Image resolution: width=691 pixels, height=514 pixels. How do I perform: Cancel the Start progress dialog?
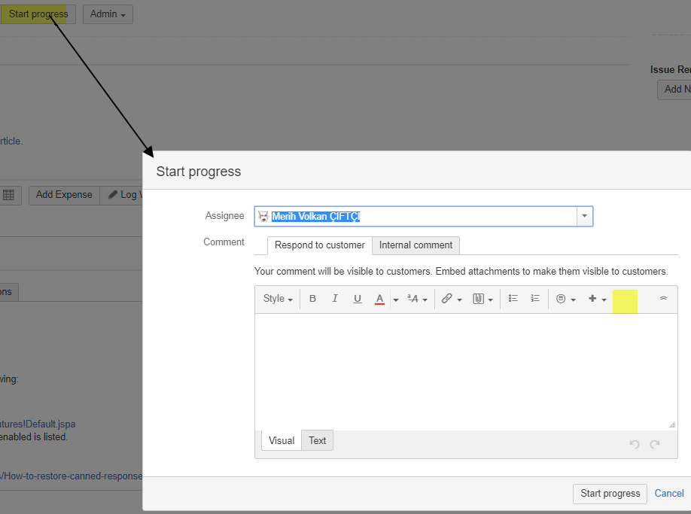click(668, 493)
